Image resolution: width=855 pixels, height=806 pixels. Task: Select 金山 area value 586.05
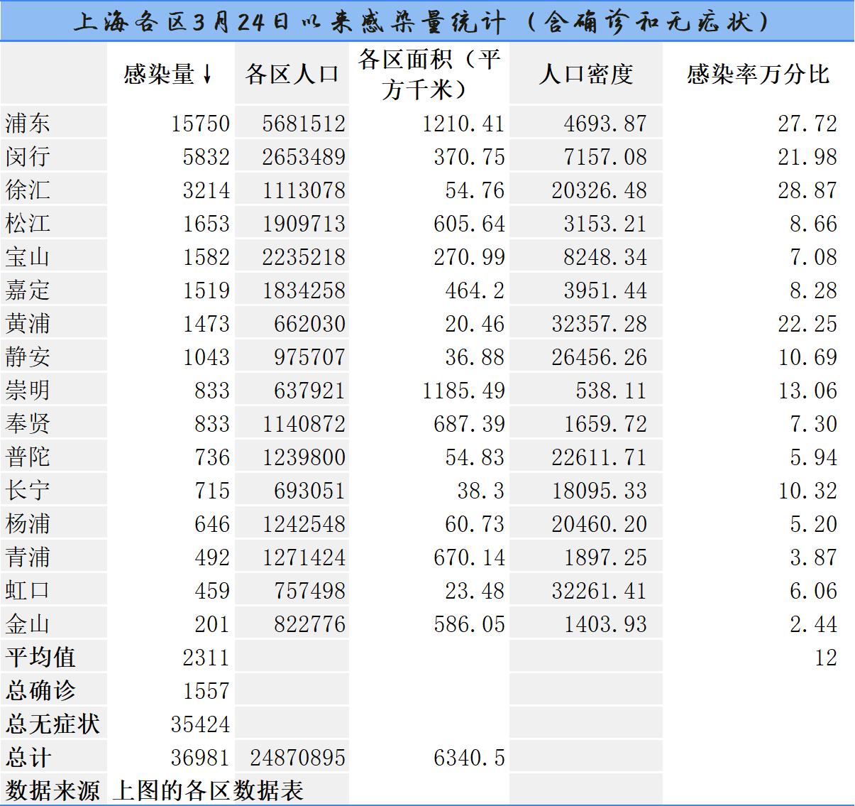(470, 624)
